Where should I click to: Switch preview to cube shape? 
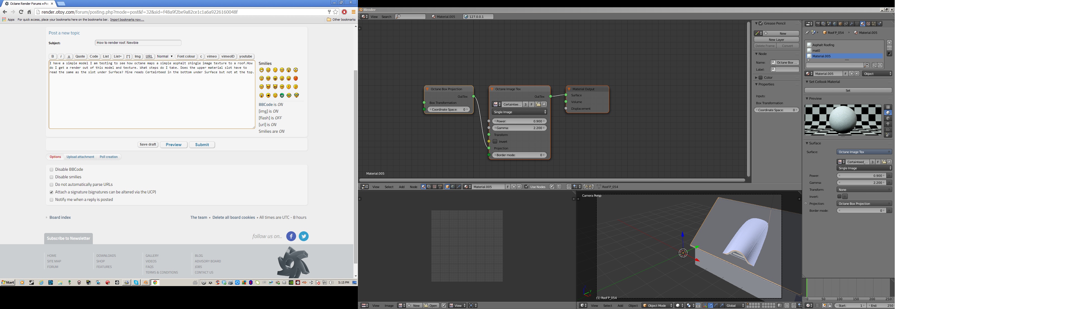pos(888,118)
